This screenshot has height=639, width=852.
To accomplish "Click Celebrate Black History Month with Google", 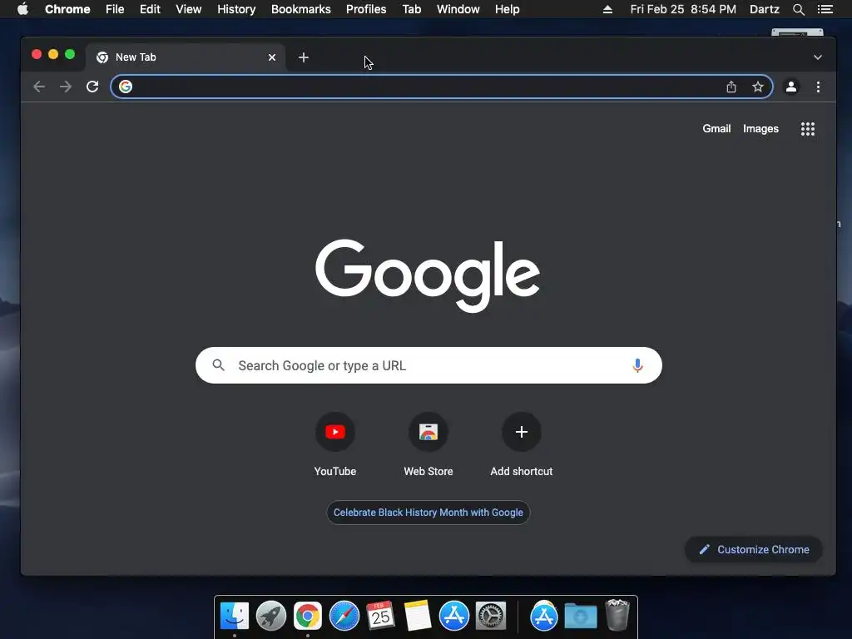I will click(x=428, y=513).
